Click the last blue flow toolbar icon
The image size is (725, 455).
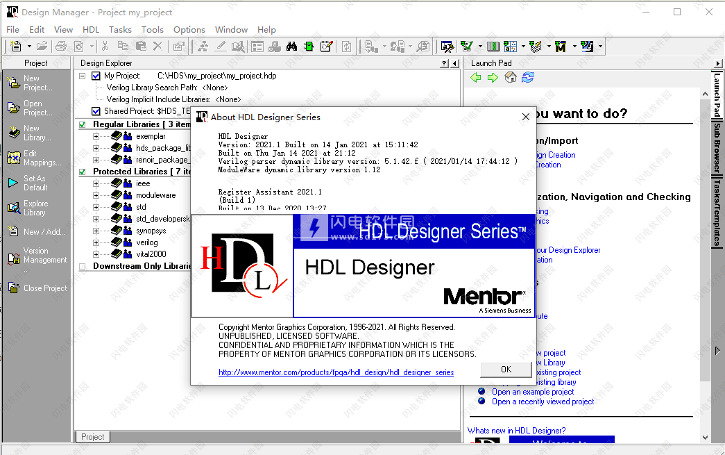(587, 47)
